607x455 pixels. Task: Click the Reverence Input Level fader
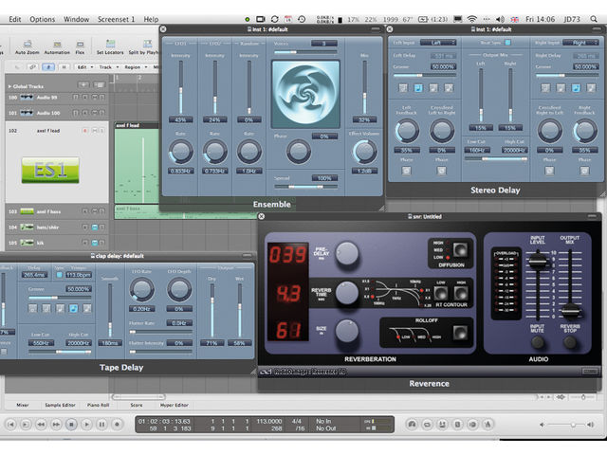[x=538, y=261]
